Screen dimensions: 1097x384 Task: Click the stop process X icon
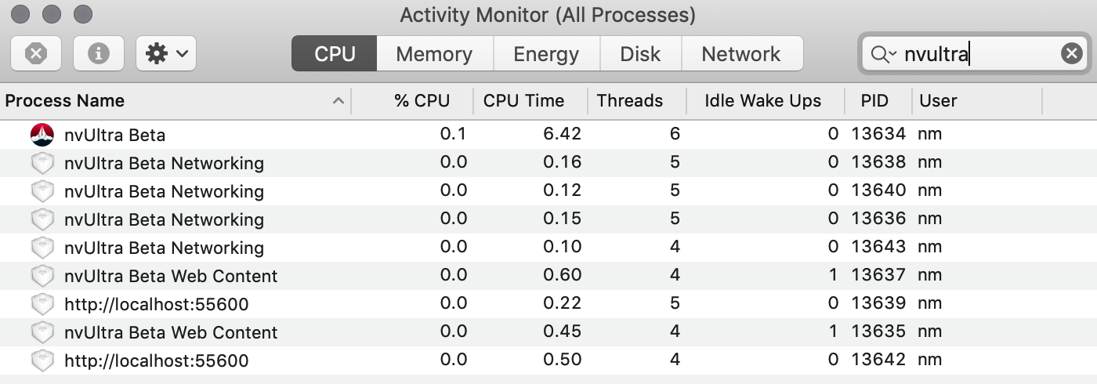36,53
